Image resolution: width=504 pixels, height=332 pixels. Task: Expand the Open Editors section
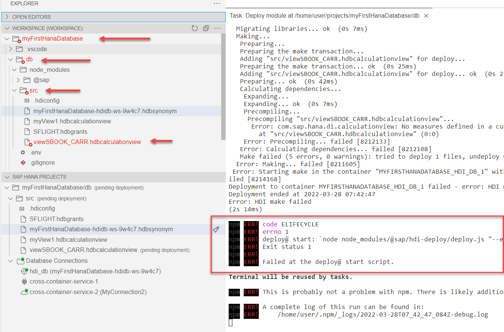pos(7,17)
